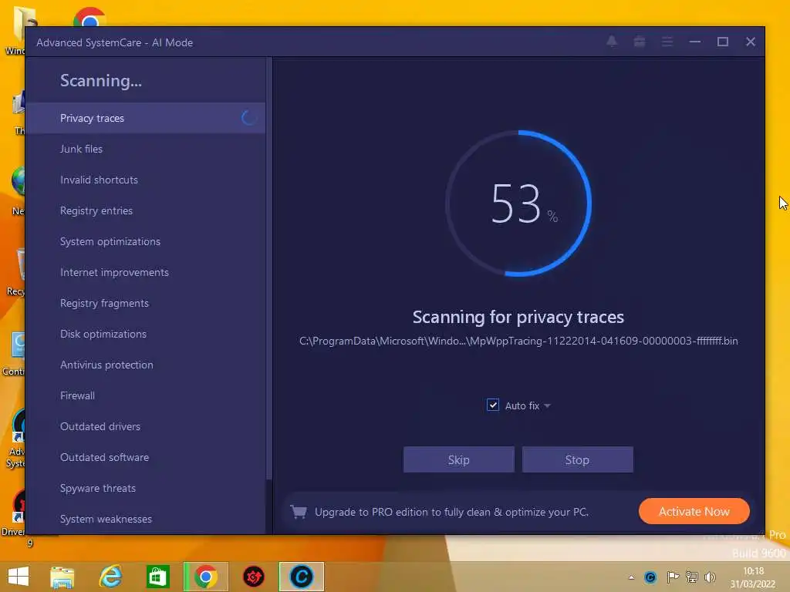Click the Antivirus protection item
790x592 pixels.
tap(145, 365)
